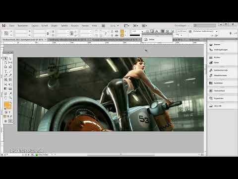Select the Zoom tool in the toolbox

10,98
